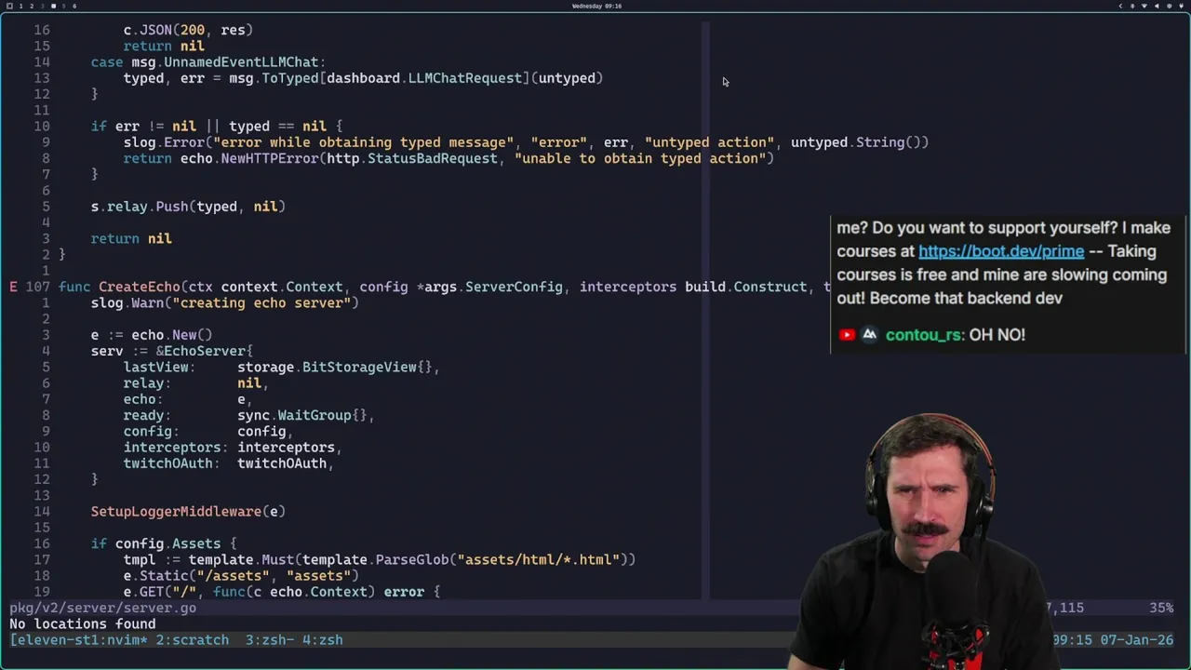Switch to tmux window 2:scratch
Image resolution: width=1191 pixels, height=670 pixels.
pyautogui.click(x=192, y=640)
